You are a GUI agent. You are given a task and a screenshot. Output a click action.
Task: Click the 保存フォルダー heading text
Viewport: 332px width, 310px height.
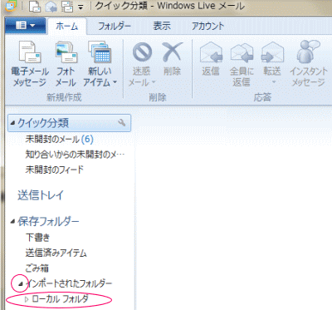pyautogui.click(x=48, y=221)
